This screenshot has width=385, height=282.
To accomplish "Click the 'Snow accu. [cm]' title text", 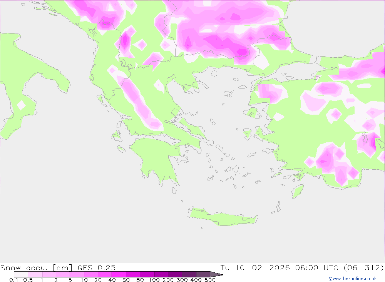I will click(x=36, y=267).
